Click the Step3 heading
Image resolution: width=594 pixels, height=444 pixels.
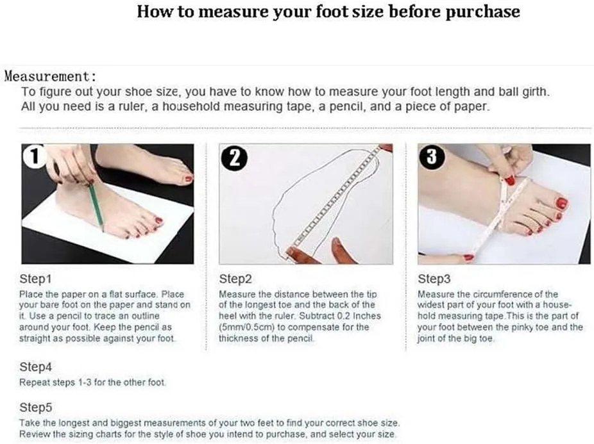click(434, 279)
